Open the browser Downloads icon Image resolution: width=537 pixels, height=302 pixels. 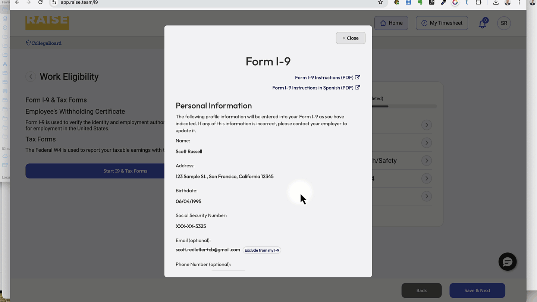click(x=496, y=2)
